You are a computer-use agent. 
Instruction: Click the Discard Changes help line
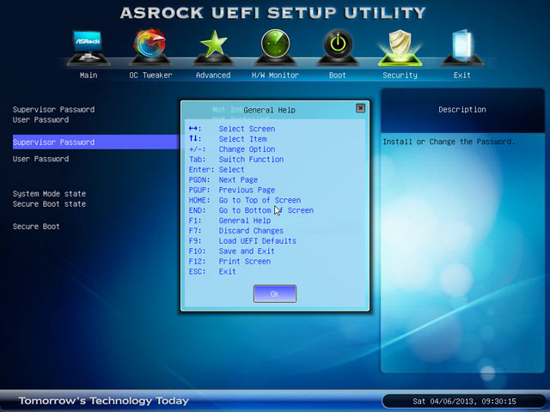(236, 231)
